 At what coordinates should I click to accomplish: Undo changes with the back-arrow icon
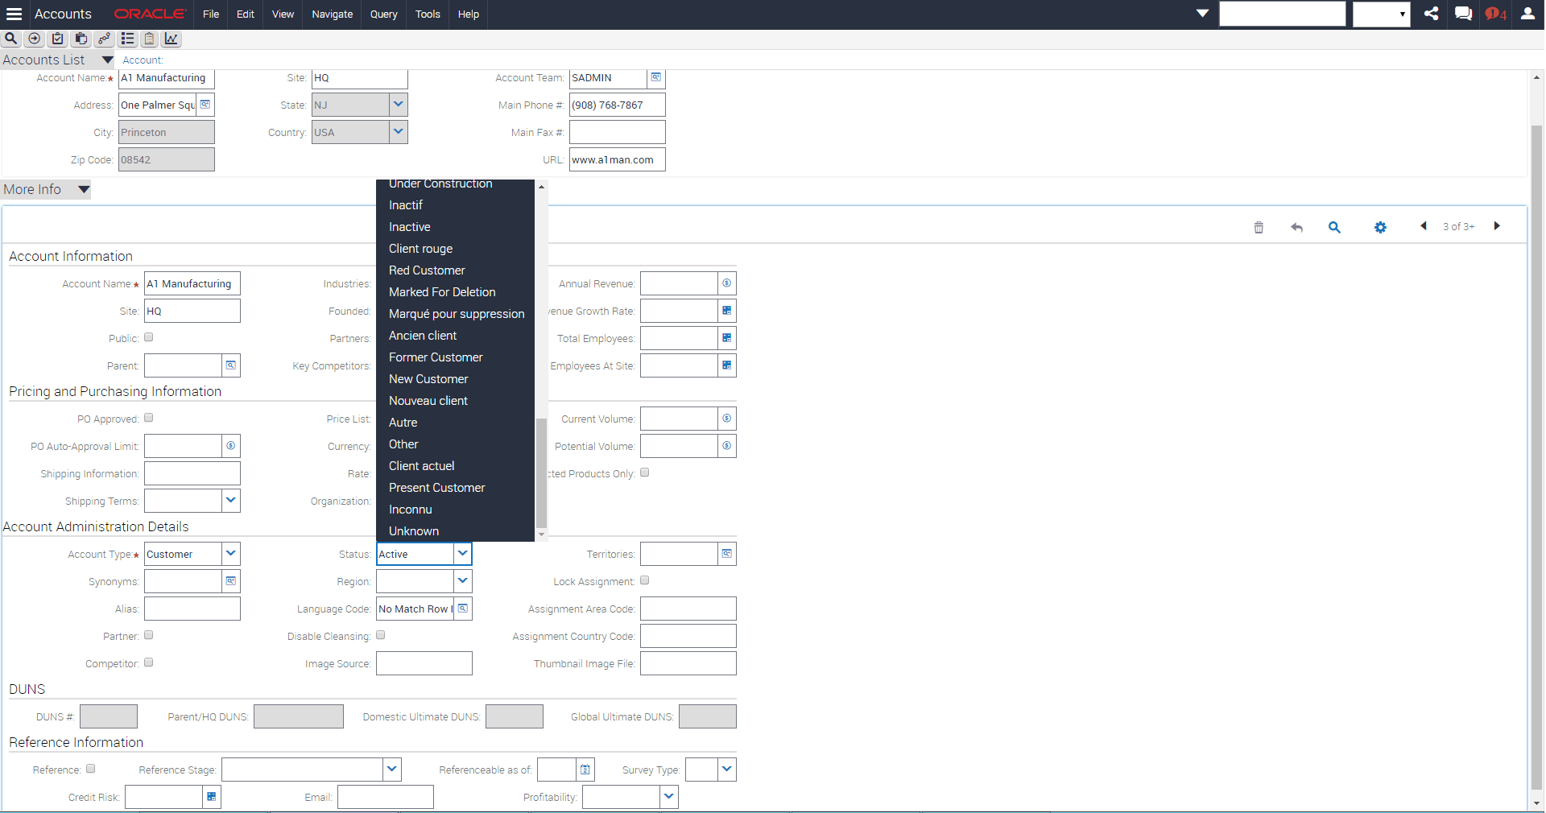1297,228
